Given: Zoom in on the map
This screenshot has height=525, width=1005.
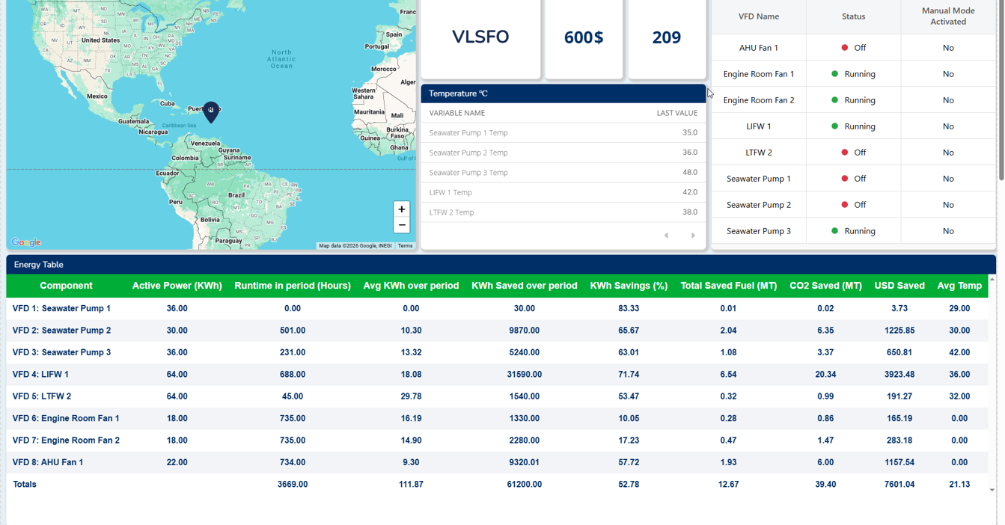Looking at the screenshot, I should pos(402,209).
